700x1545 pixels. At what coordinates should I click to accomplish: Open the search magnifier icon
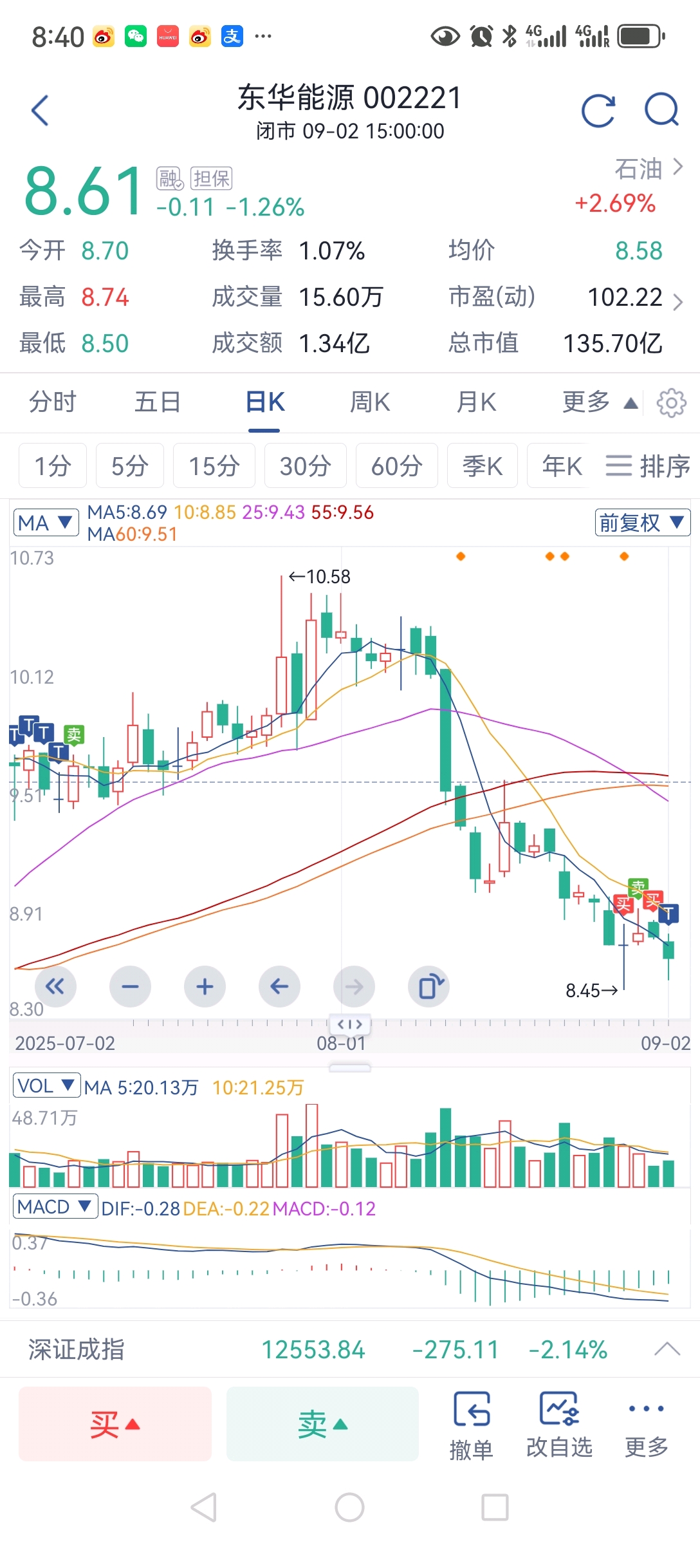click(662, 109)
